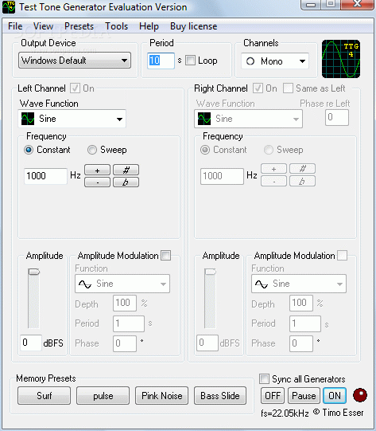Click left Amplitude Modulation sine function icon
Screen dimensions: 376x431
85,284
